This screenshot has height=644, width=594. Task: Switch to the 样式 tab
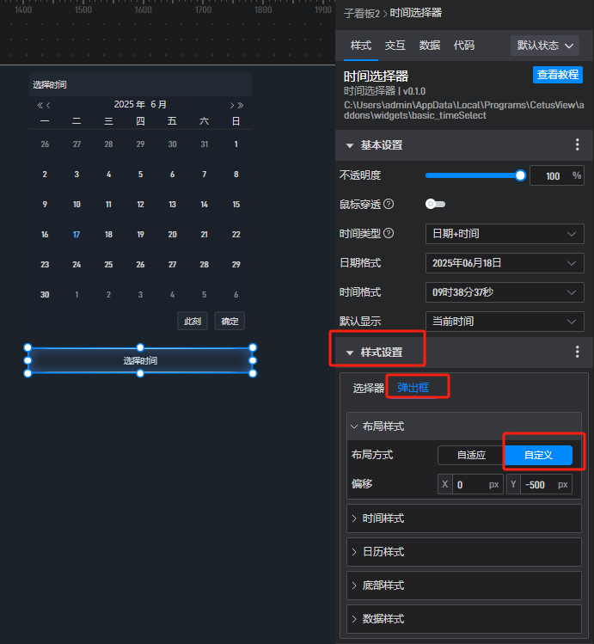coord(361,46)
